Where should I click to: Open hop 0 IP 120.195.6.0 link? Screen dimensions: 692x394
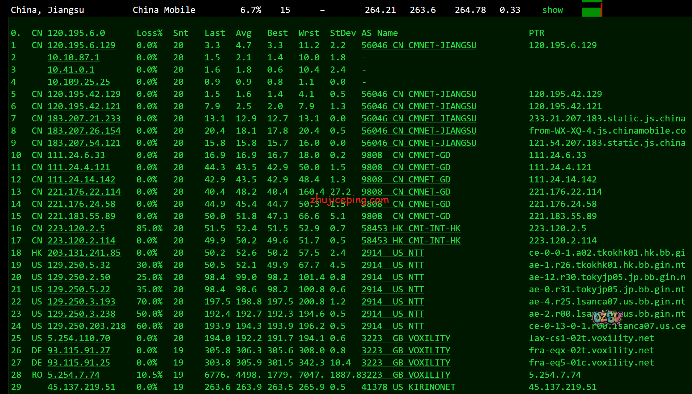[76, 33]
